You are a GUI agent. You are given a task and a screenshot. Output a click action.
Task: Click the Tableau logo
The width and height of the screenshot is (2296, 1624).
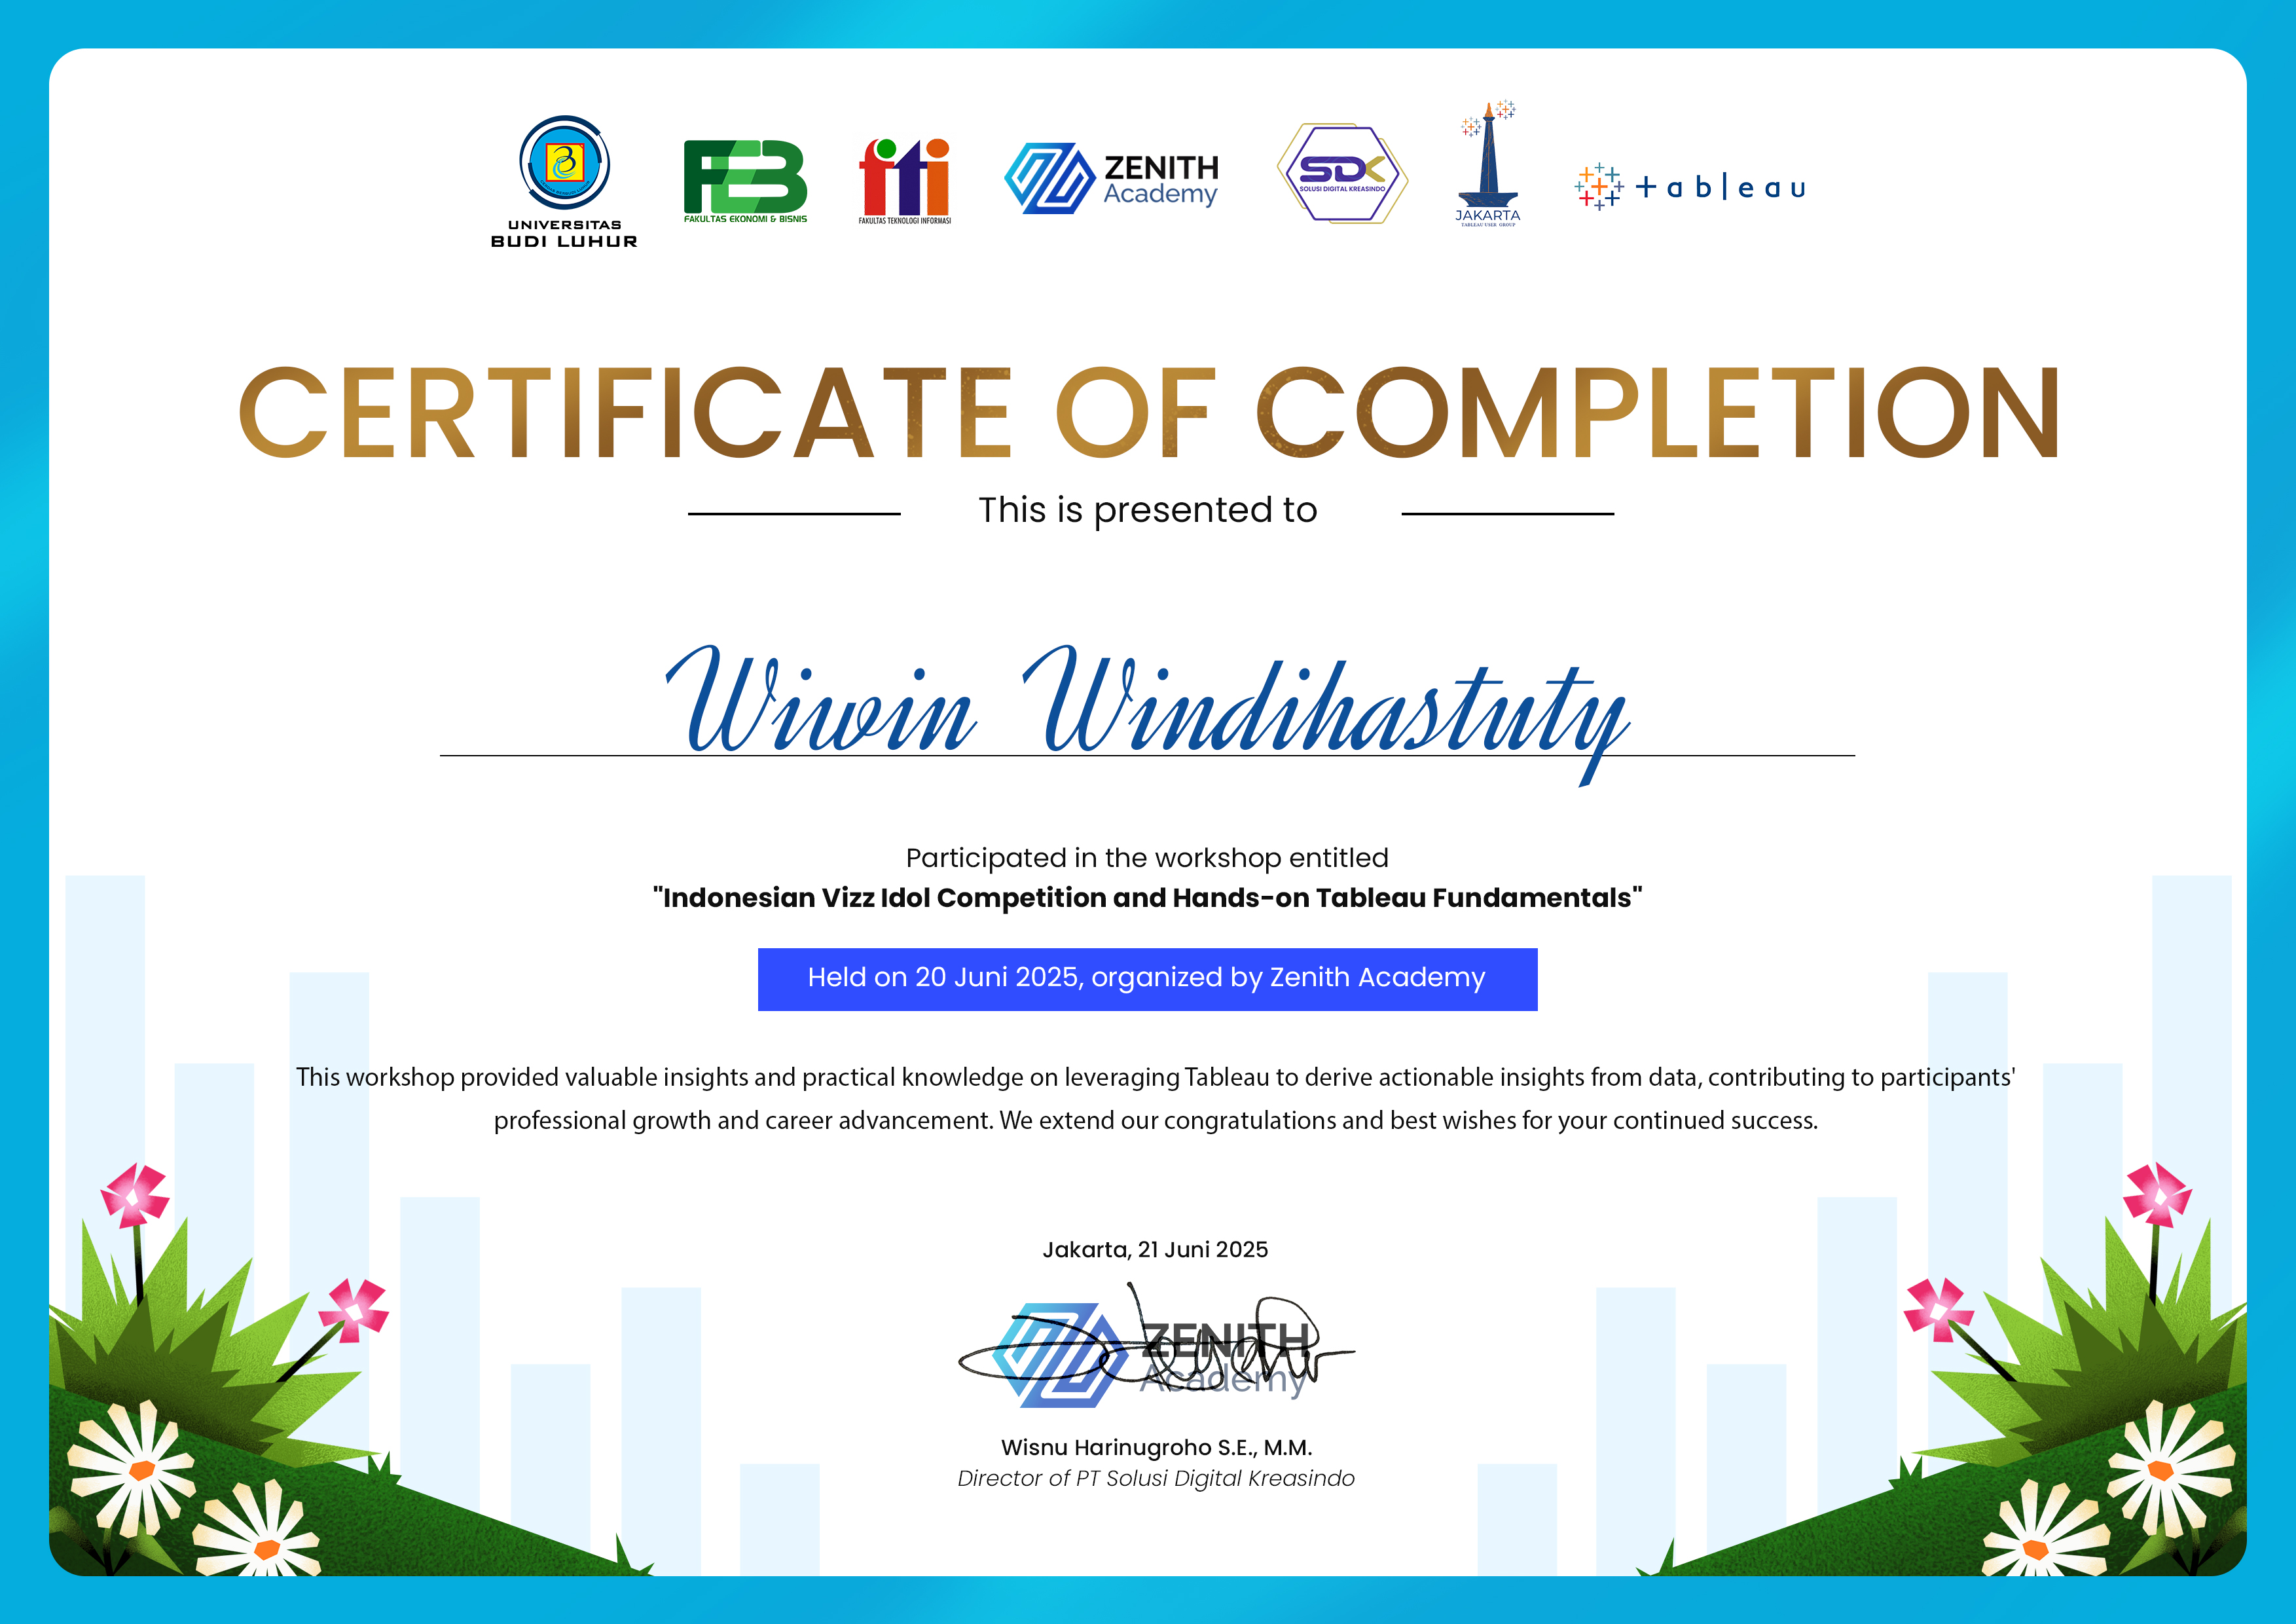[x=1690, y=187]
